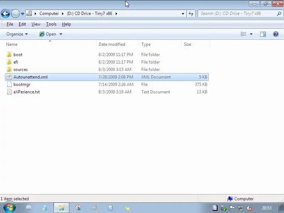Click the eXPerience.txt file icon
Screen dimensions: 284x213
tap(9, 92)
